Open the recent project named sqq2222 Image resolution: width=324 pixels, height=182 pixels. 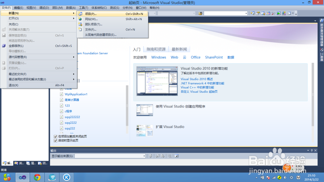[x=70, y=123]
